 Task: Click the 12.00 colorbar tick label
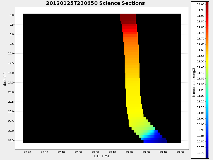(x=201, y=5)
